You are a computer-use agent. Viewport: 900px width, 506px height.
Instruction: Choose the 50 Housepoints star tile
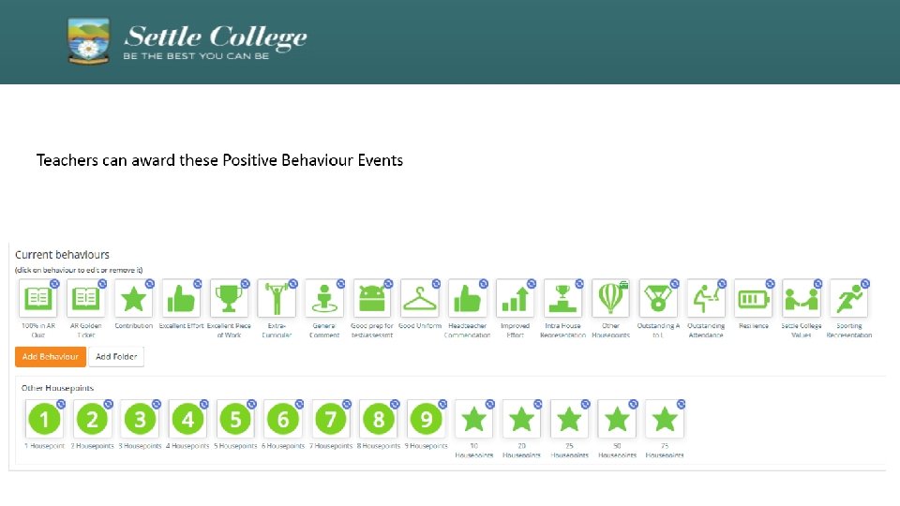617,420
